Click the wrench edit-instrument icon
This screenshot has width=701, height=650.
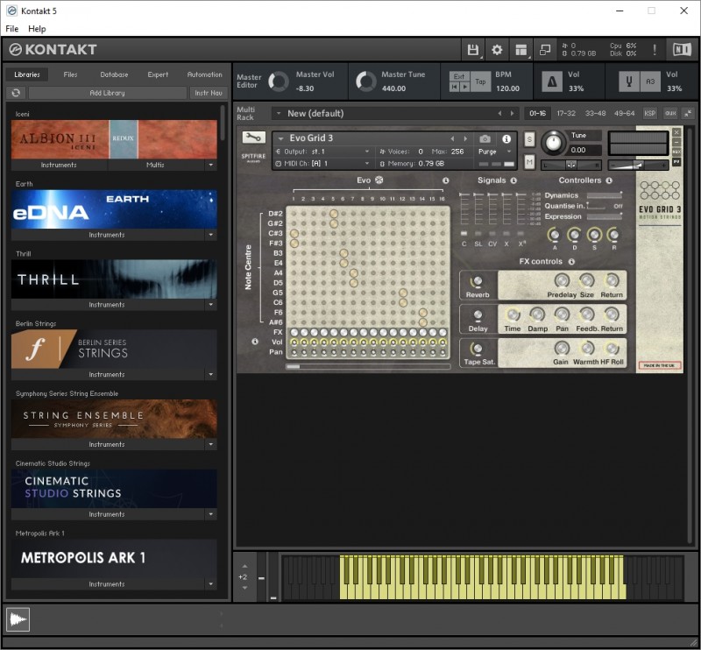253,138
